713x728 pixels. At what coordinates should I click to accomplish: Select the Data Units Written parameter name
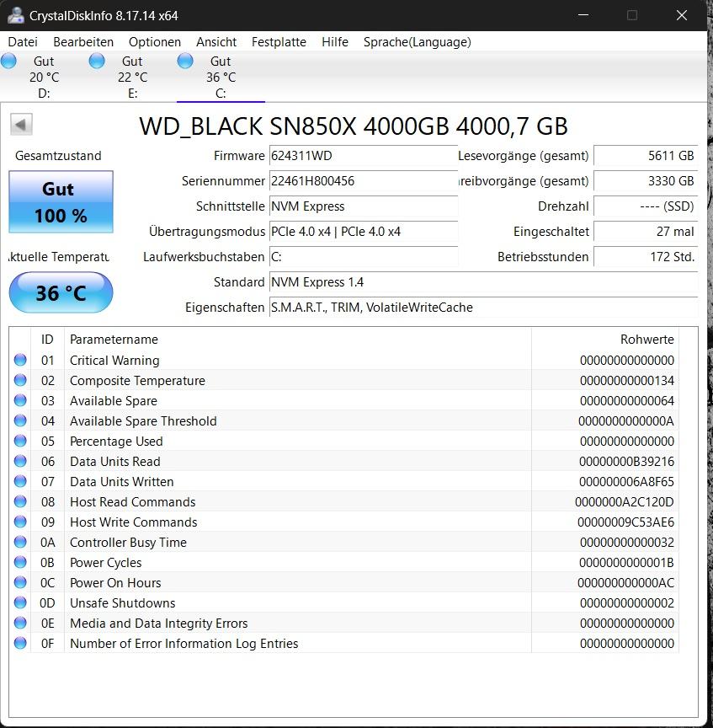122,481
